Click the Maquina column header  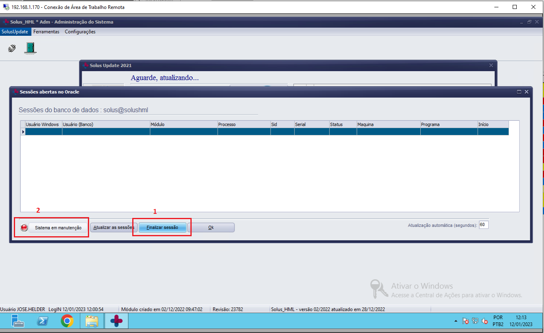tap(388, 124)
